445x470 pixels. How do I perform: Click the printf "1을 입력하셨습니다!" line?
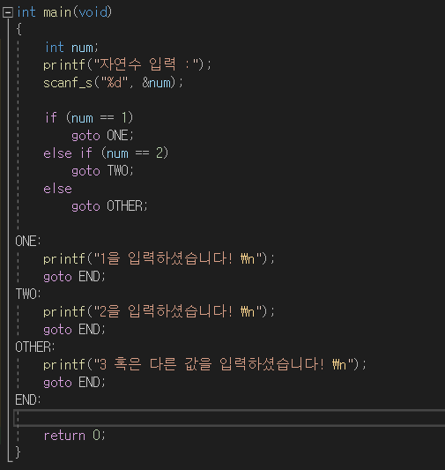pyautogui.click(x=159, y=258)
